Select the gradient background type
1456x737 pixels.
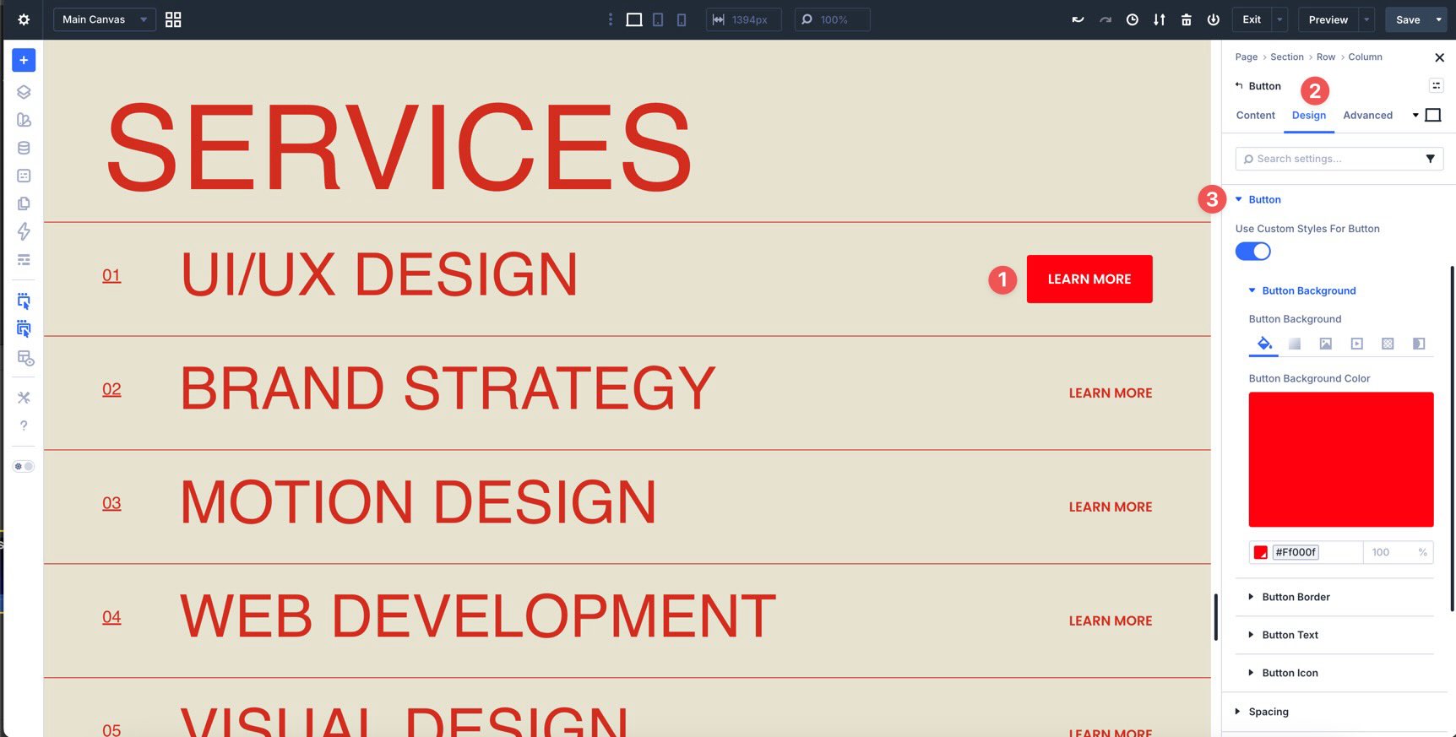1295,344
